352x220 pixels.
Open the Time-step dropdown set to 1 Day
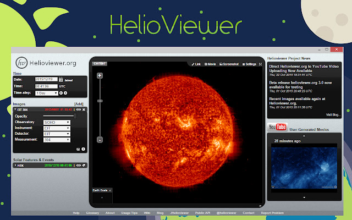click(x=47, y=93)
